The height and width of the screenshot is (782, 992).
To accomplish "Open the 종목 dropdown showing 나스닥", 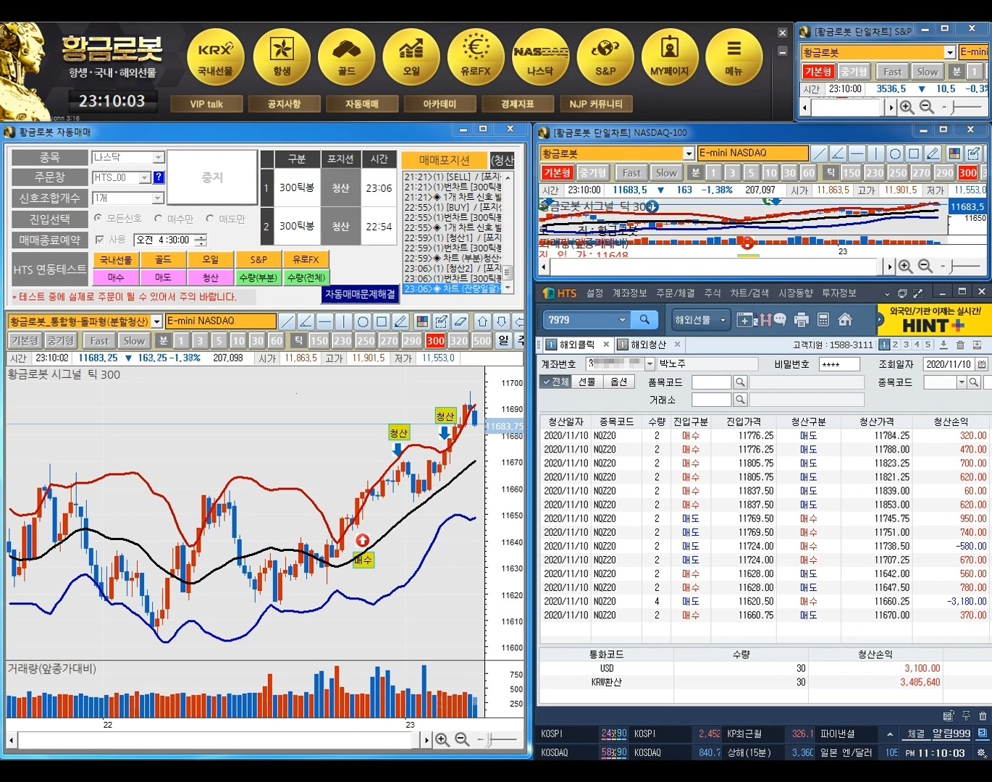I will (x=158, y=157).
